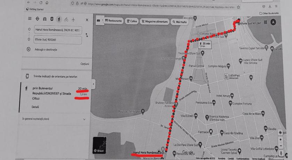Click the Casa de la Mare pin
This screenshot has width=292, height=160.
[x=263, y=113]
